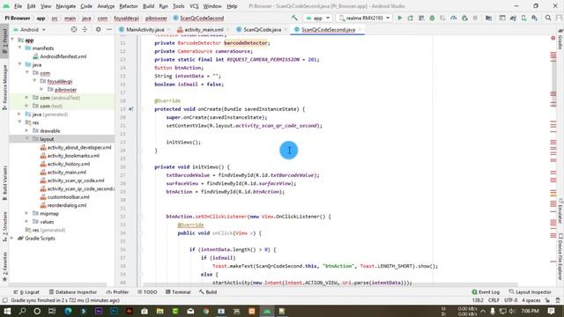Run the app with the green play icon
The image size is (564, 317).
[399, 18]
